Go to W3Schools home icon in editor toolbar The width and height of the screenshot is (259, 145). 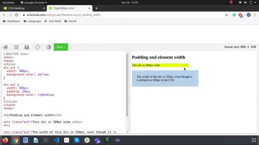point(6,47)
